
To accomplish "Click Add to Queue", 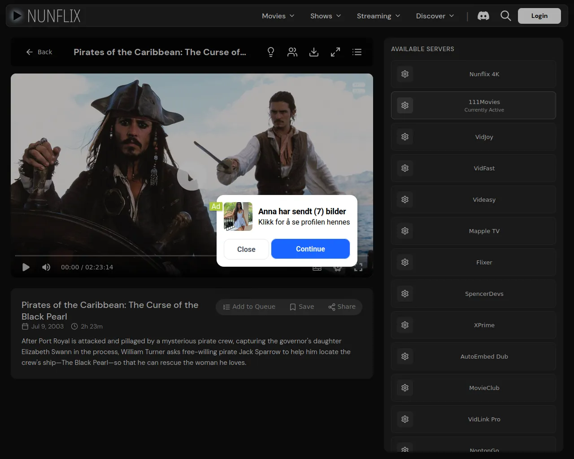I will (x=249, y=307).
